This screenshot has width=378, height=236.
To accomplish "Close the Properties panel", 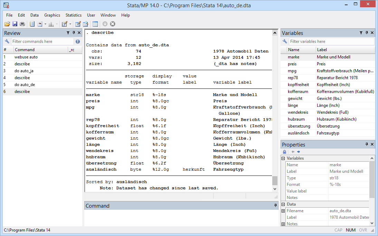I will click(x=372, y=144).
